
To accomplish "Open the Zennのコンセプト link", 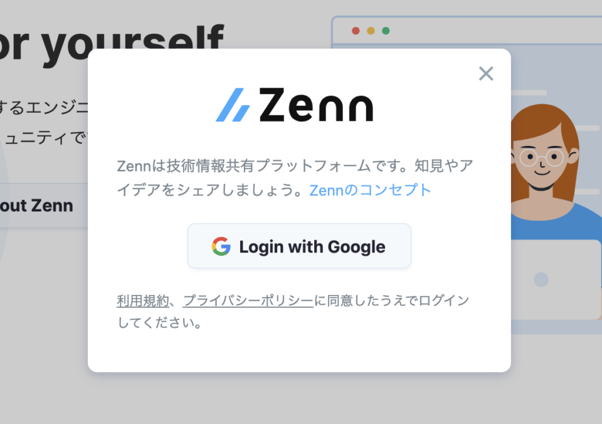I will [369, 190].
